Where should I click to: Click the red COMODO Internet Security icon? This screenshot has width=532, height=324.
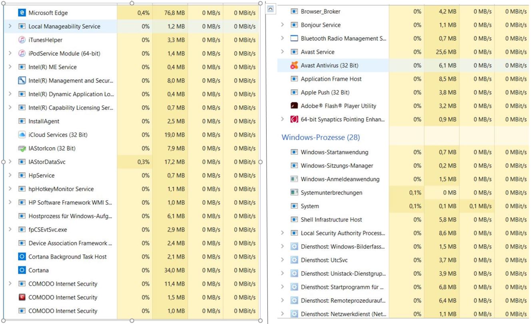22,297
